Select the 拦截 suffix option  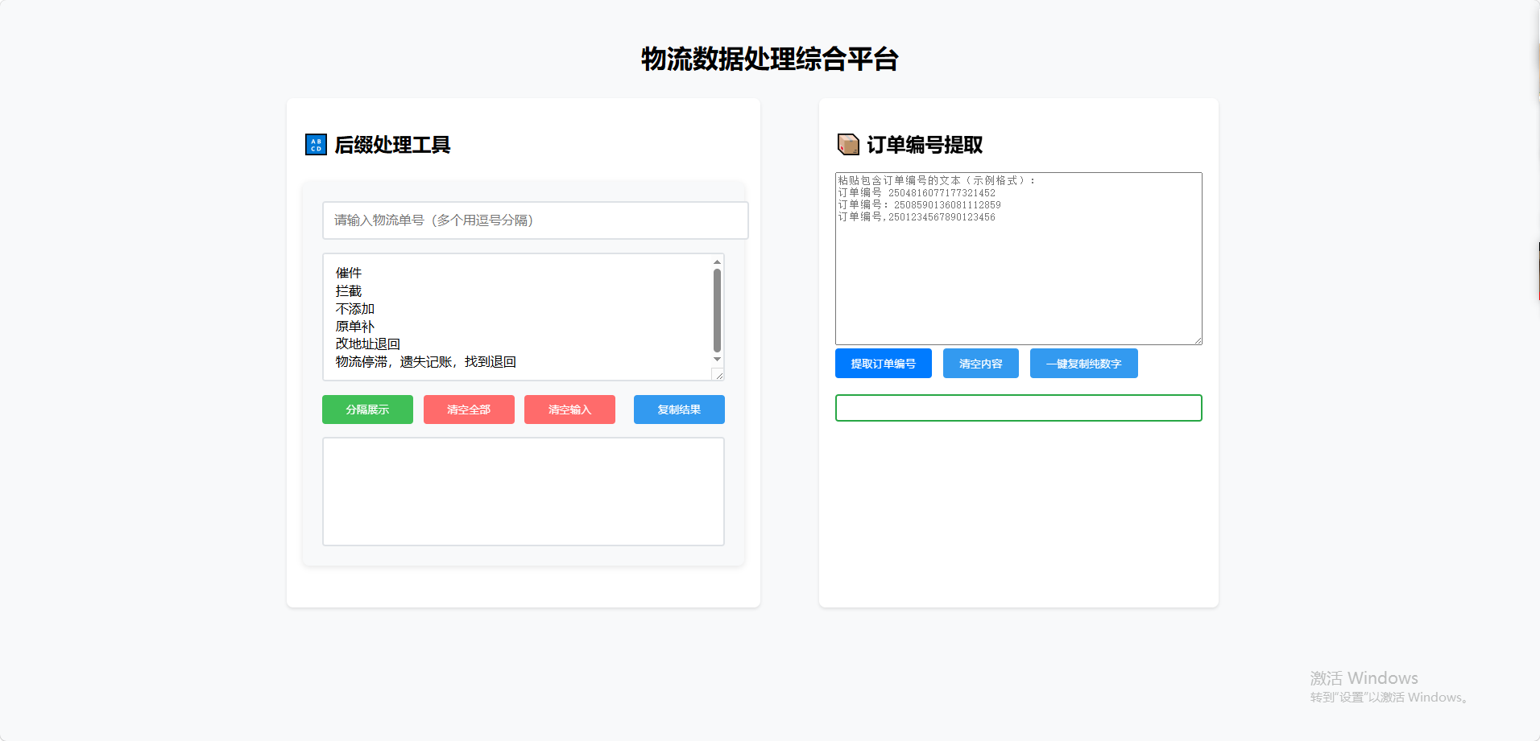[349, 291]
